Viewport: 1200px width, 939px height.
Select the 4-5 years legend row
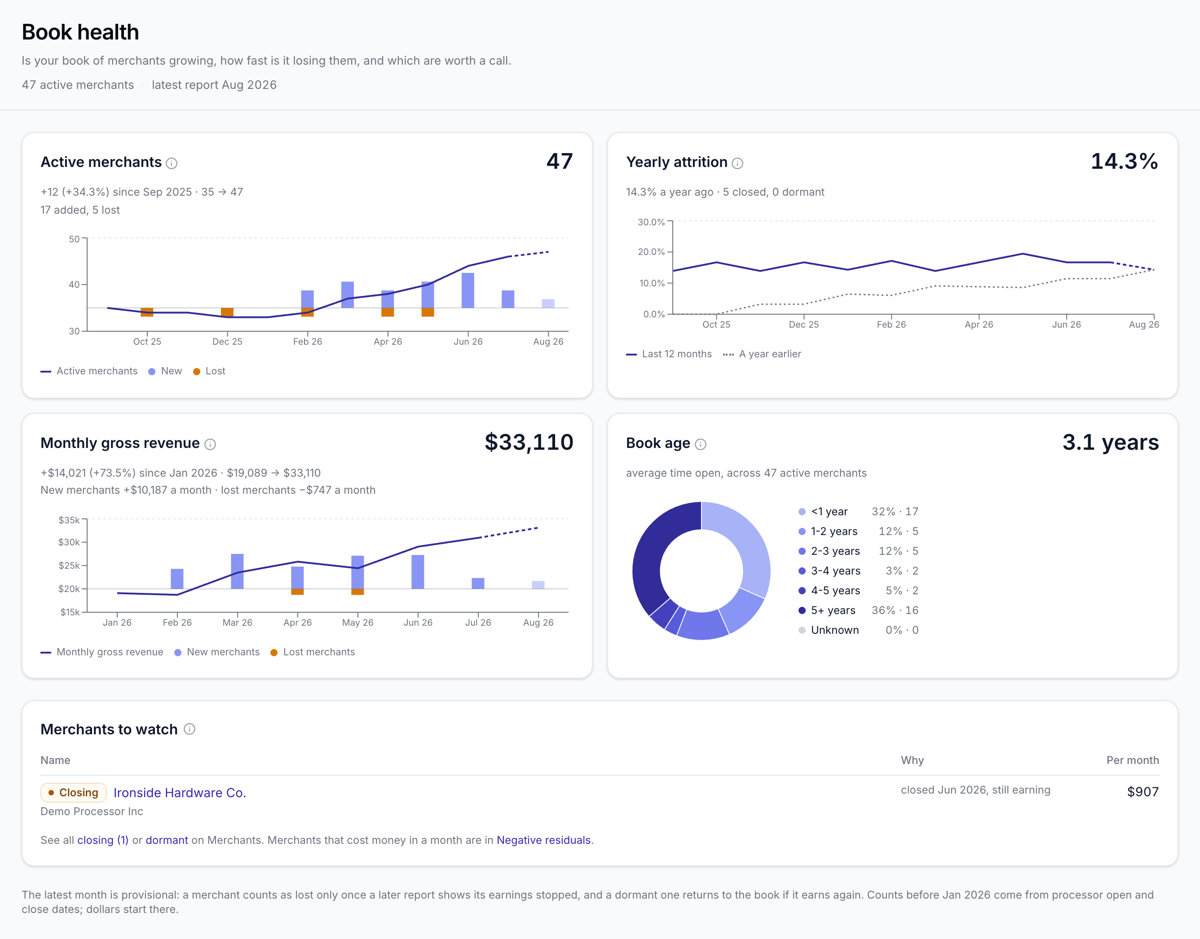[x=859, y=590]
